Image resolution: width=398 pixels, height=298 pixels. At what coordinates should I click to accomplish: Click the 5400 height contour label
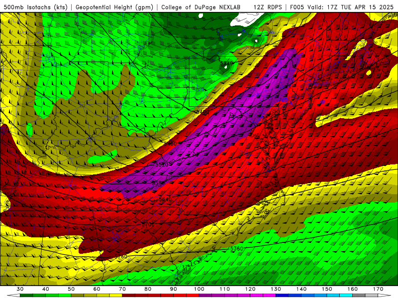coord(203,112)
